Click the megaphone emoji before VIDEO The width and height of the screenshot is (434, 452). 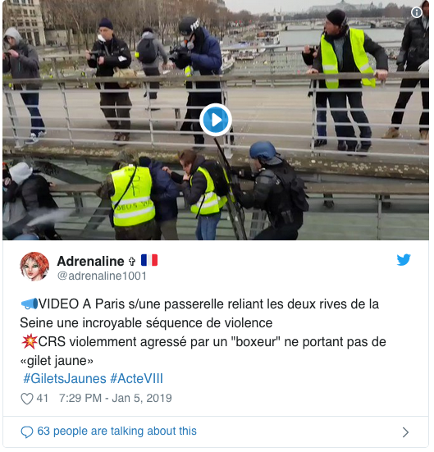point(30,304)
